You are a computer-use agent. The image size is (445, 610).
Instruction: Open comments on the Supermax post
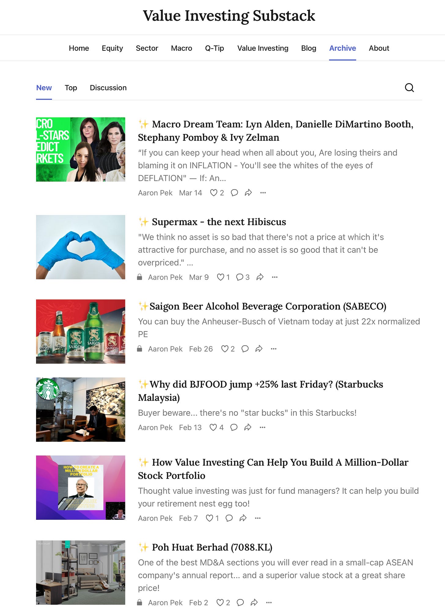243,277
